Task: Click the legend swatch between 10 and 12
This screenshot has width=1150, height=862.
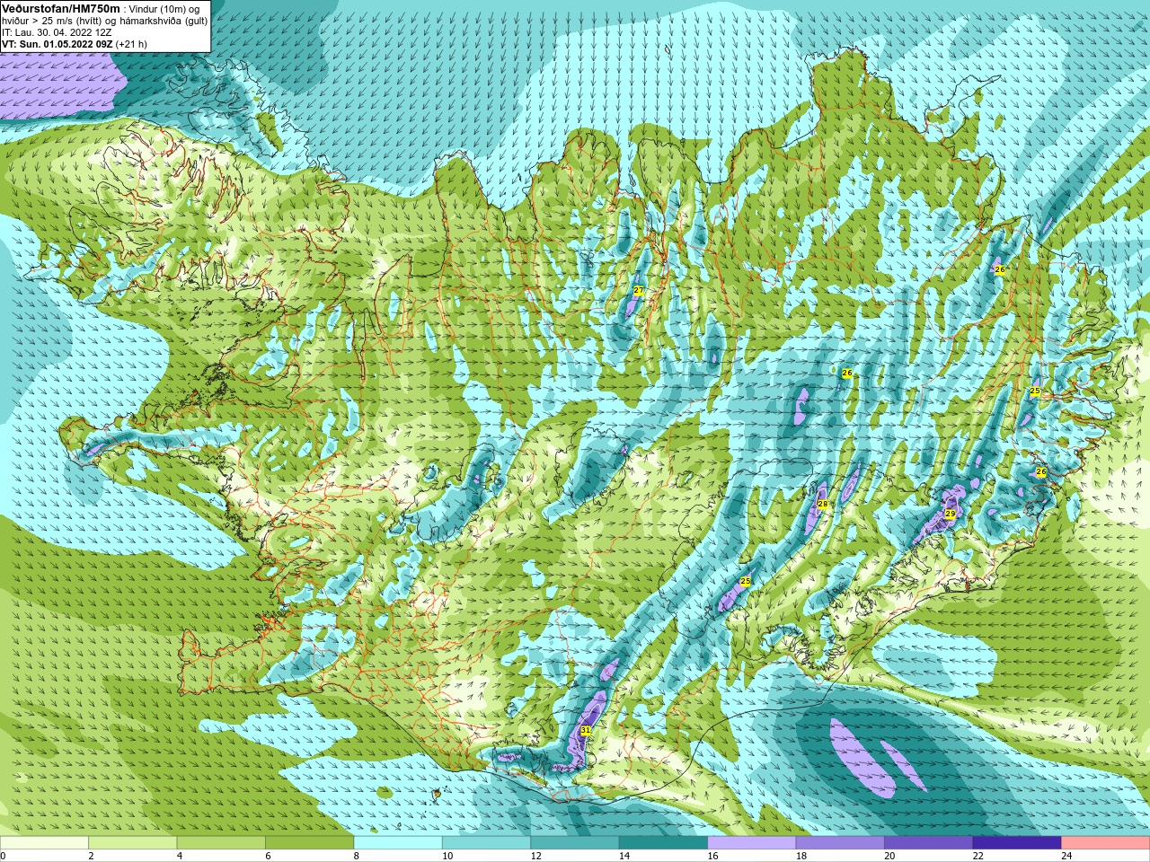Action: click(487, 843)
